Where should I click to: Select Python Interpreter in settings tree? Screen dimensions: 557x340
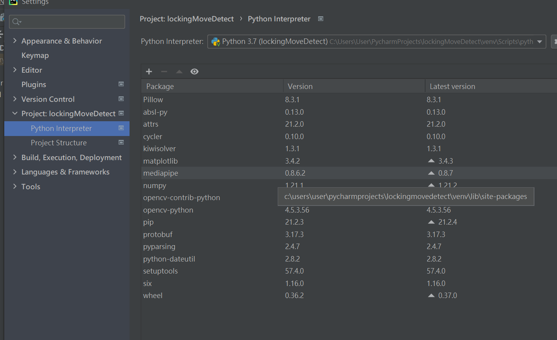coord(67,128)
